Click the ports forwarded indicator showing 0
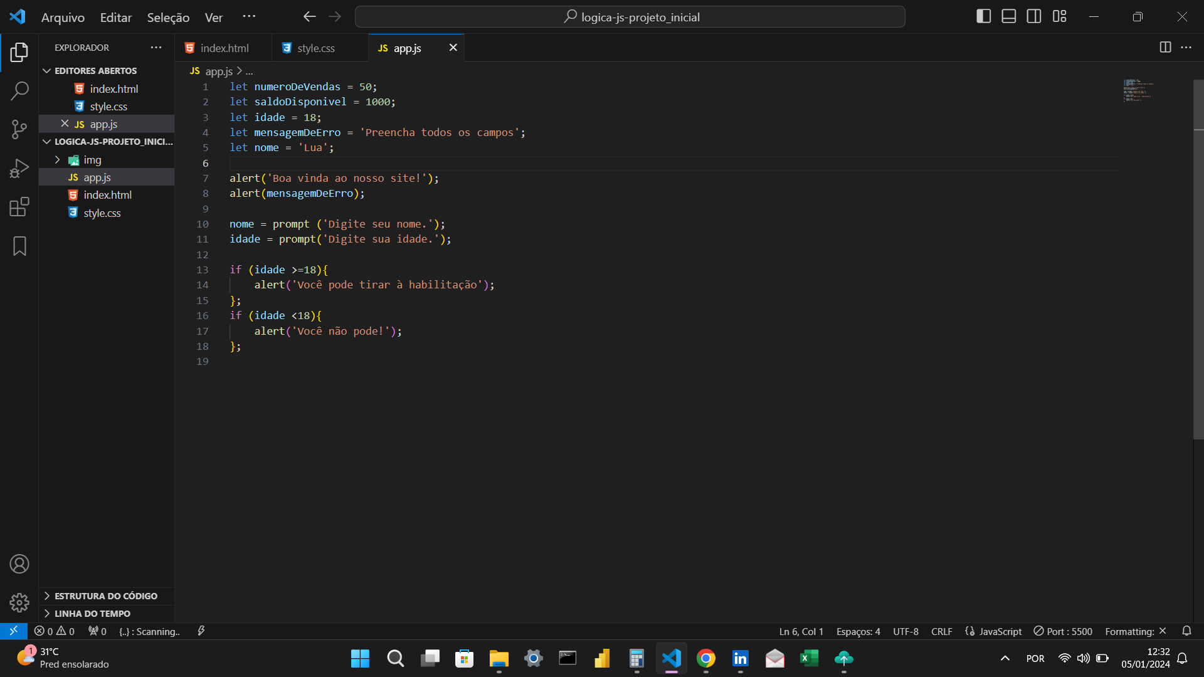The image size is (1204, 677). [97, 631]
